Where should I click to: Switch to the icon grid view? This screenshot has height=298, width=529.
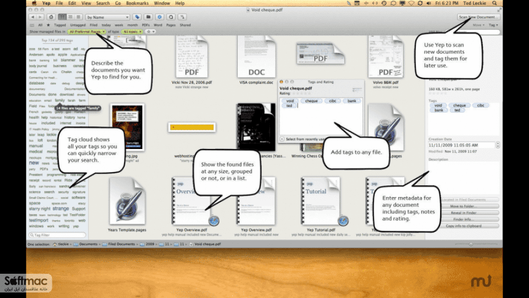(62, 17)
